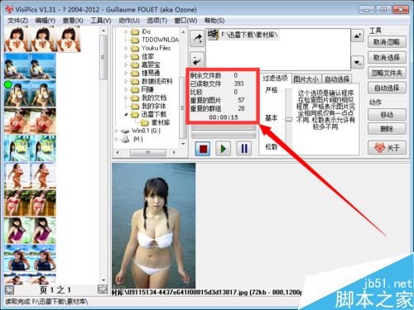Select the TDDOWNLOAD folder in tree

pos(160,40)
